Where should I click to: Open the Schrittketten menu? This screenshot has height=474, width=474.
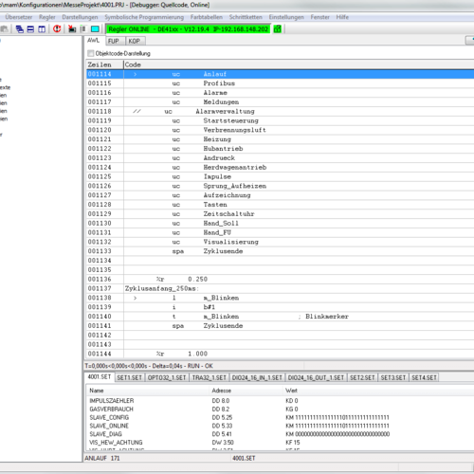coord(246,17)
